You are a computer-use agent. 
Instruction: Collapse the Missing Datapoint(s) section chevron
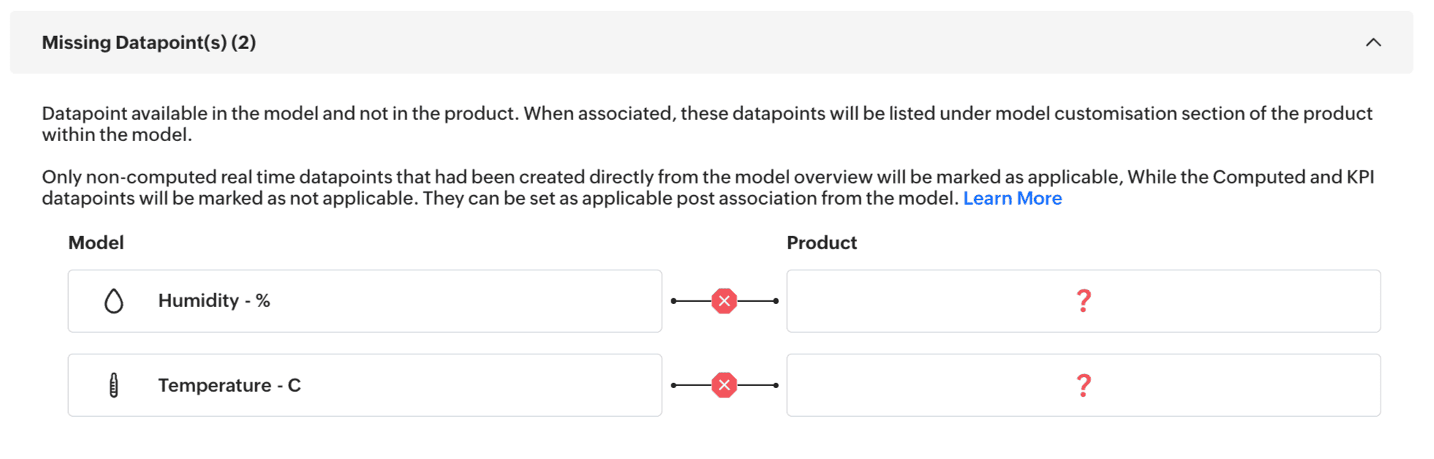[x=1373, y=42]
